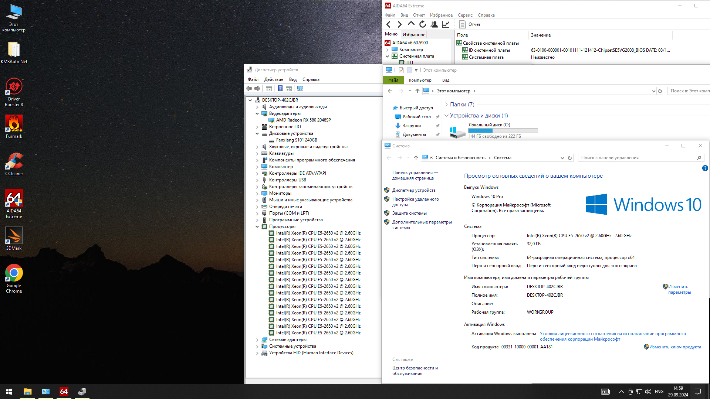The height and width of the screenshot is (399, 710).
Task: Click the AIDA64 forward navigation arrow
Action: [x=399, y=24]
